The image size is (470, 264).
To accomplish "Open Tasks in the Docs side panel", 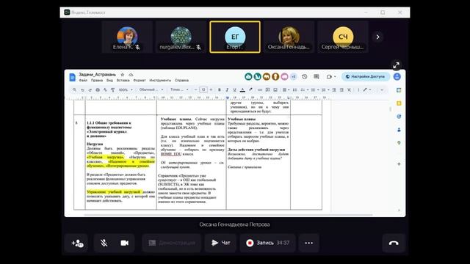I will coord(399,117).
